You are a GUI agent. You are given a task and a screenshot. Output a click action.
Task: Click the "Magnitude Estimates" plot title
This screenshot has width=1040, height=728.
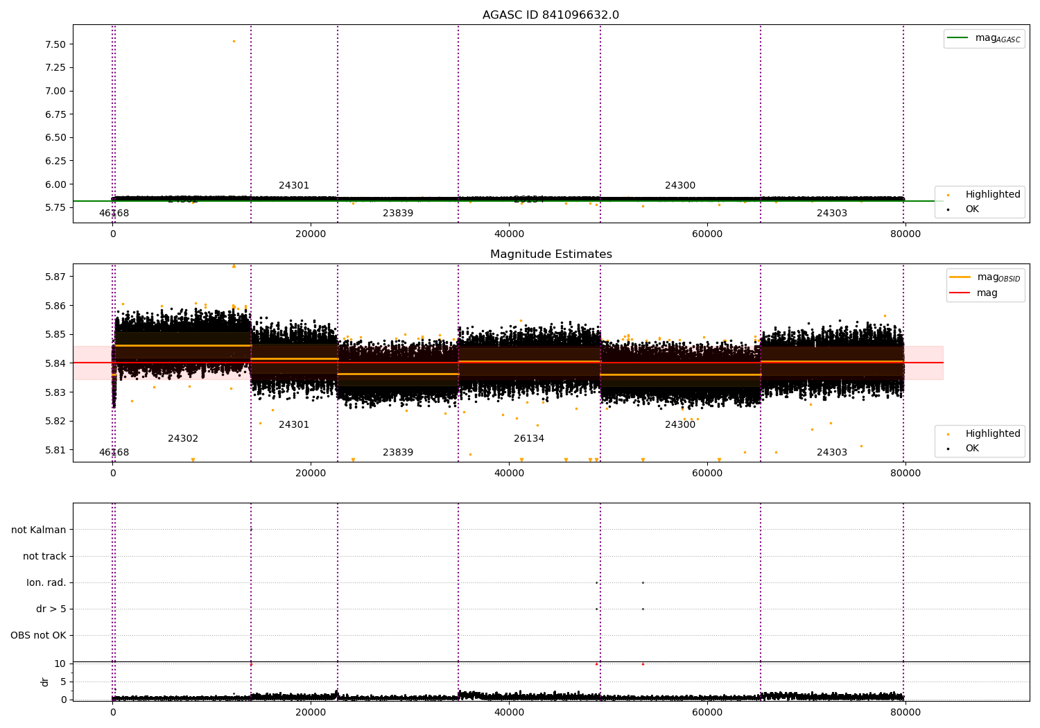pos(551,254)
